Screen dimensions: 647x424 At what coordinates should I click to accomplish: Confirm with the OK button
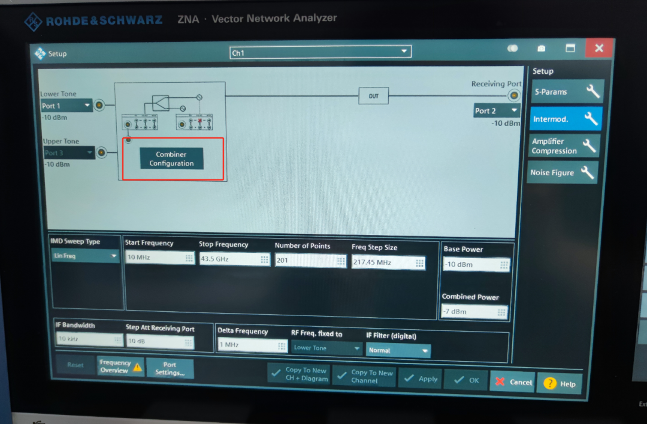[x=466, y=380]
